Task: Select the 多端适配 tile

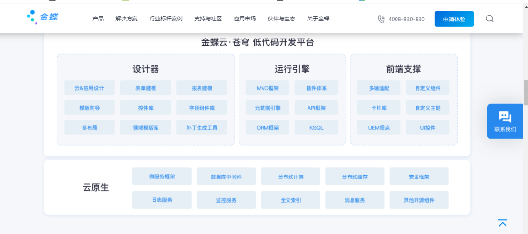Action: [379, 88]
